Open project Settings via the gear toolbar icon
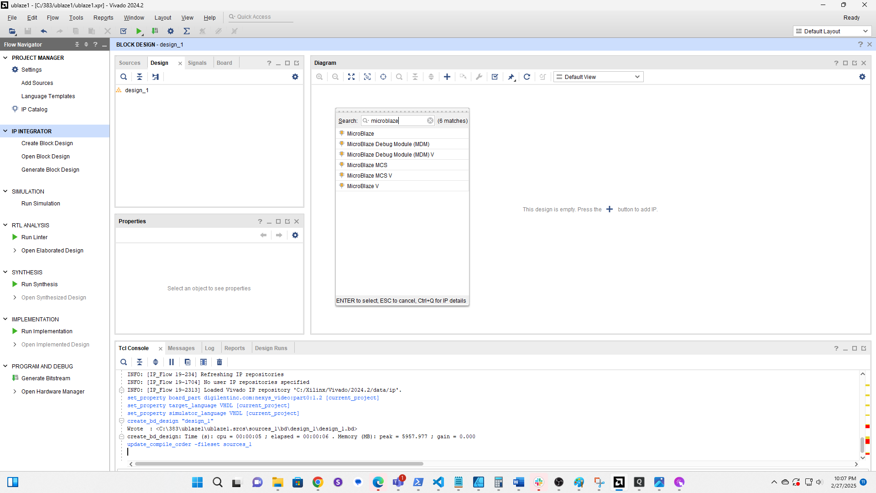876x493 pixels. (x=170, y=31)
